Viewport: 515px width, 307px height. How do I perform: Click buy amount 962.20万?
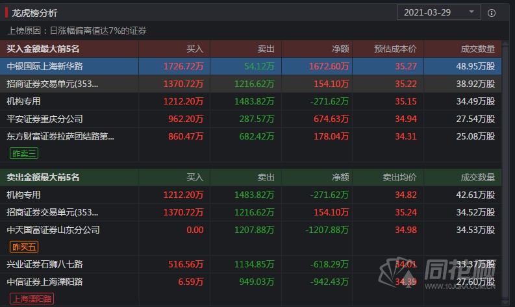click(x=186, y=119)
